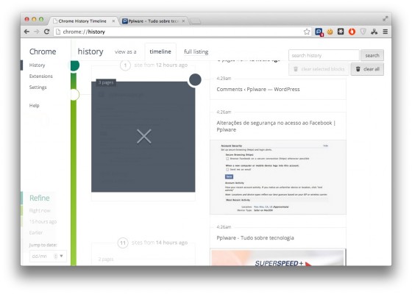
Task: Open the Chrome hamburger menu
Action: (386, 32)
